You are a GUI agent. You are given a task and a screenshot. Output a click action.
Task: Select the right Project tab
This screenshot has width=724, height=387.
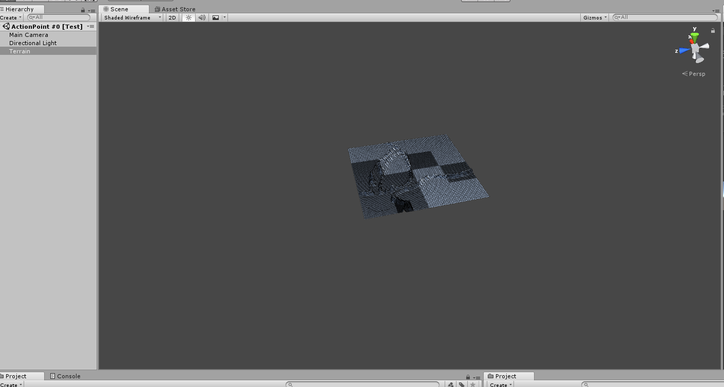509,376
